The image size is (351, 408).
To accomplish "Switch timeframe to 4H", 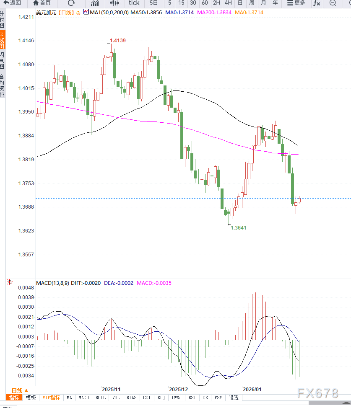I will pyautogui.click(x=228, y=3).
